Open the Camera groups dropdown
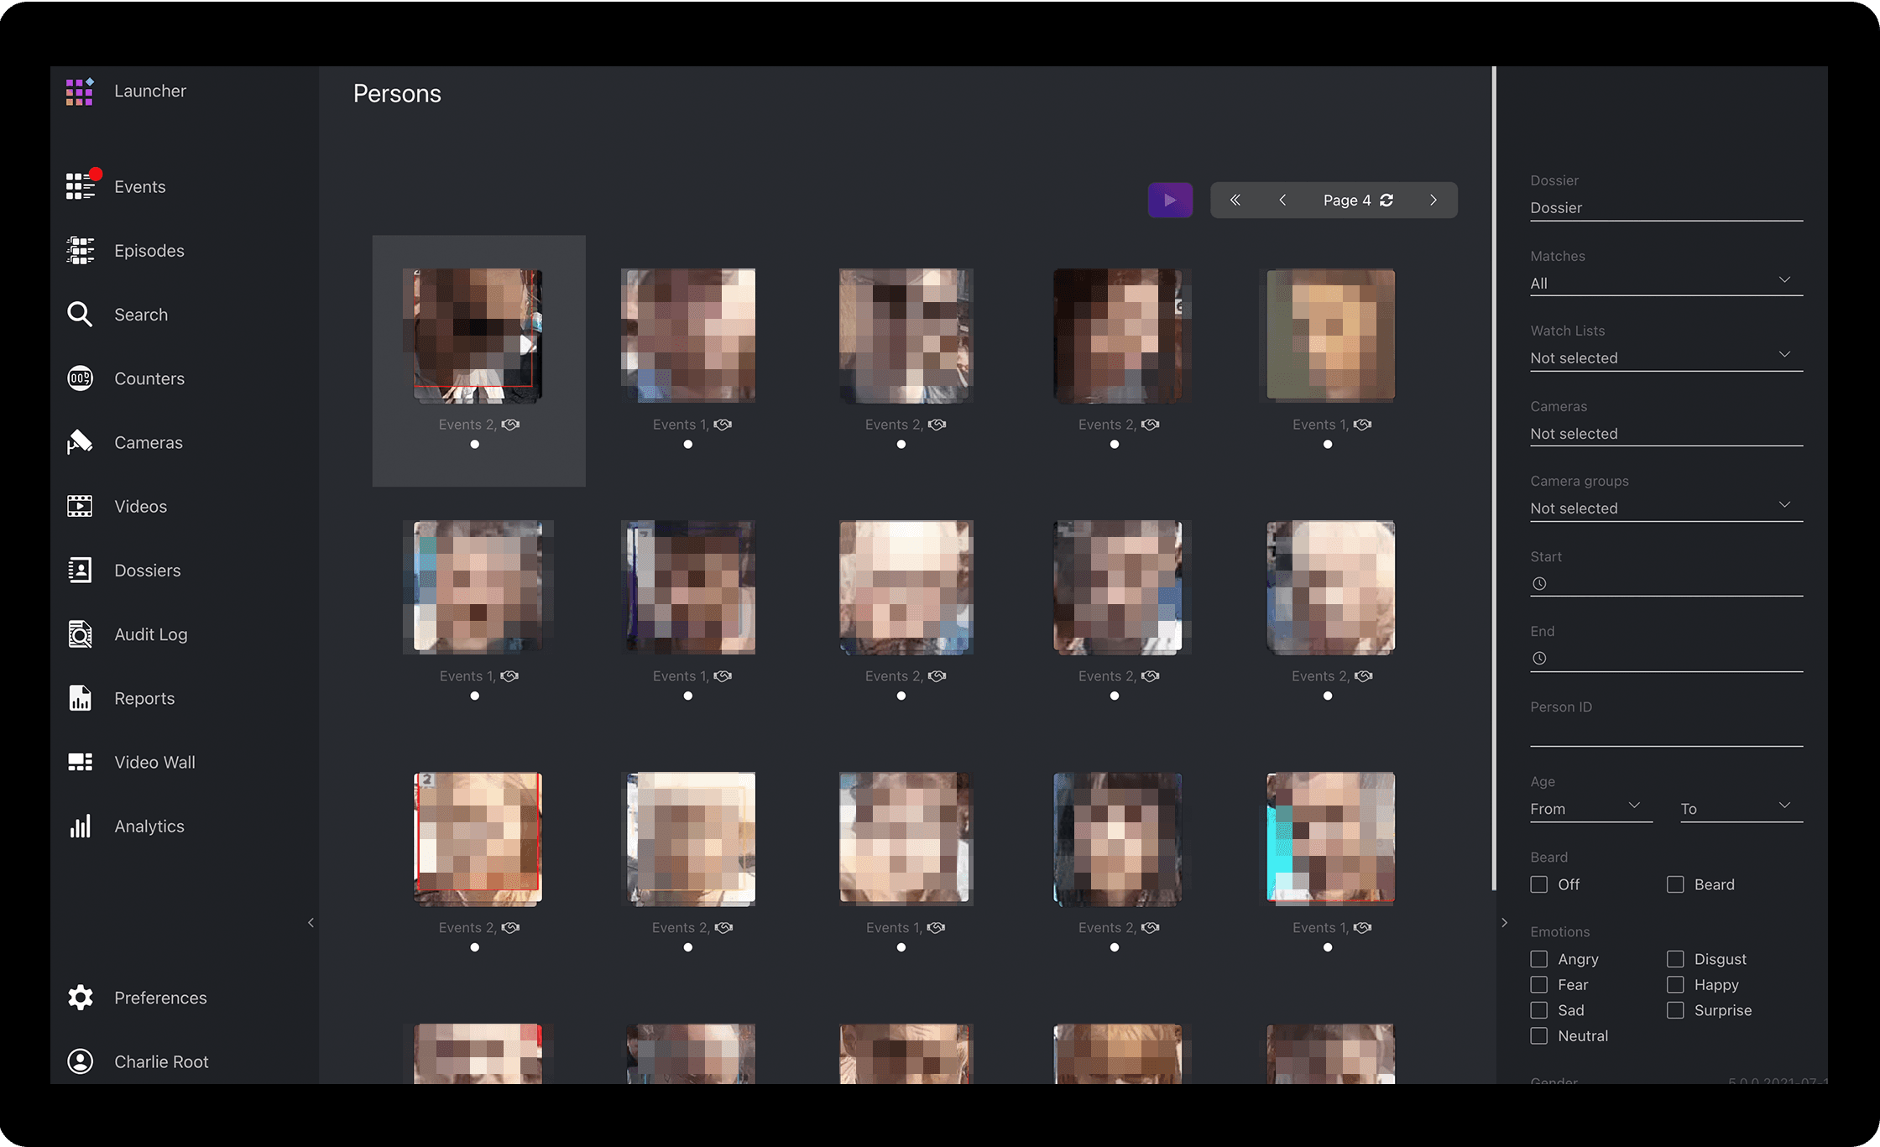The image size is (1880, 1147). coord(1666,508)
